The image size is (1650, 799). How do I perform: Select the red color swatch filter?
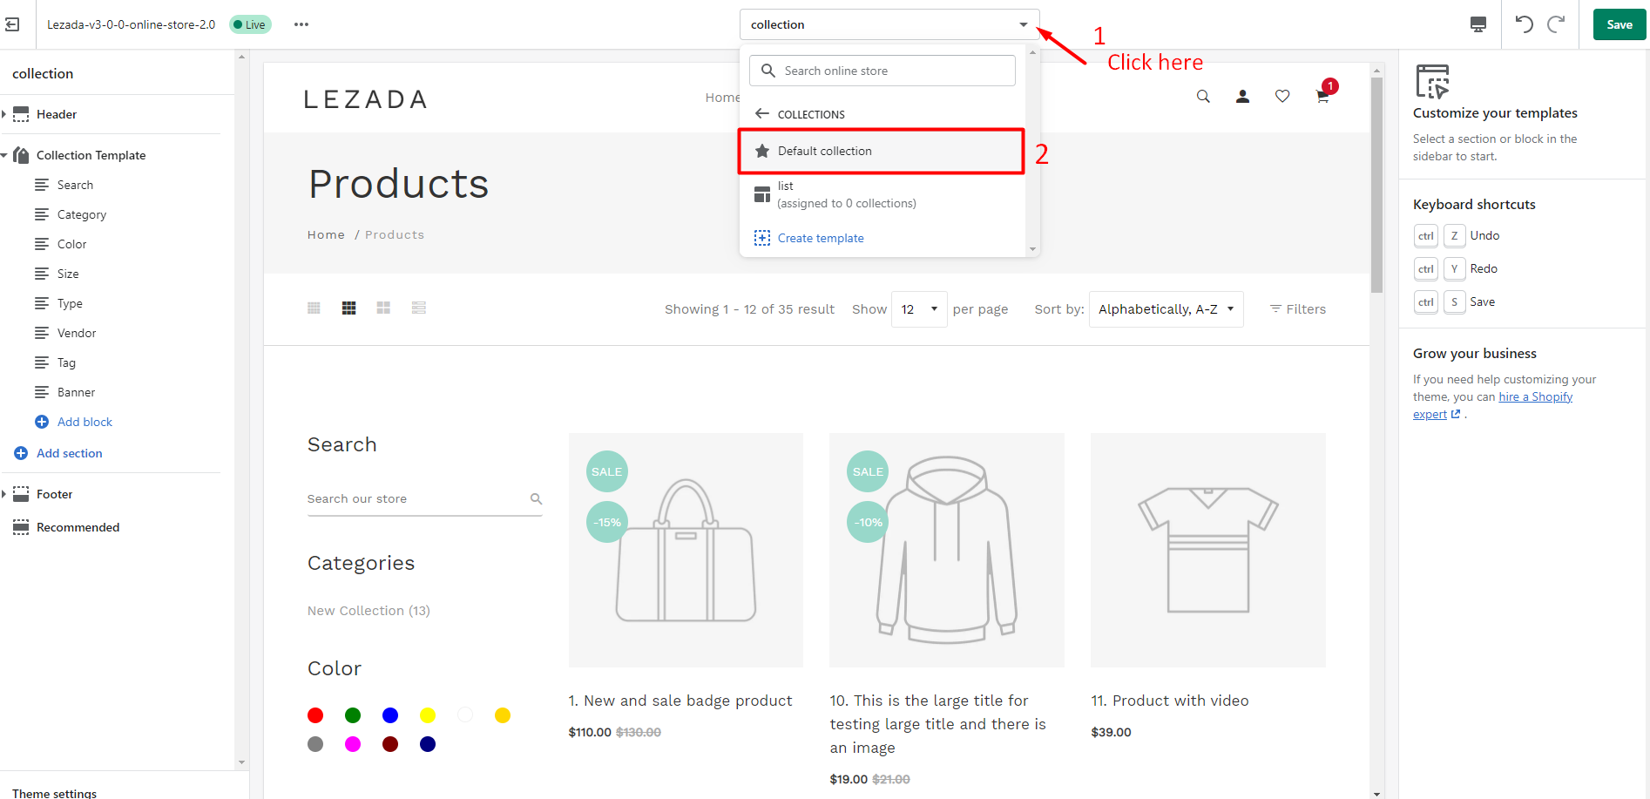pos(315,714)
